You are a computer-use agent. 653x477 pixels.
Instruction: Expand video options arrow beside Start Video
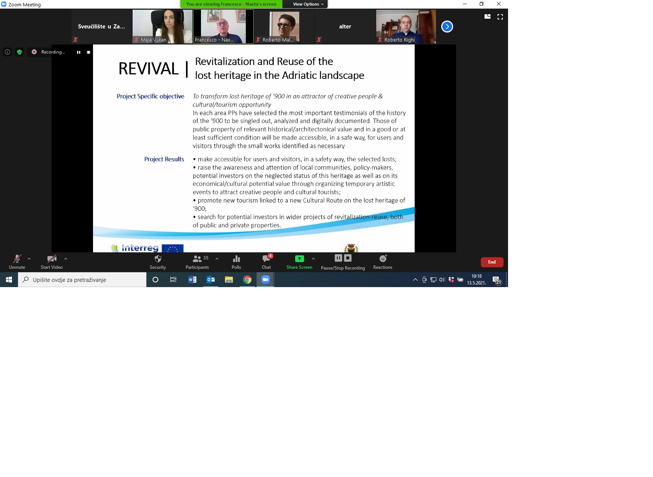click(x=66, y=259)
